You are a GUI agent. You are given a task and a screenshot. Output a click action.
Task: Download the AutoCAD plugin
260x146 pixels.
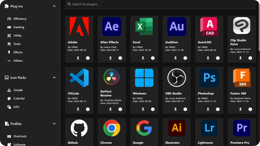point(208,58)
